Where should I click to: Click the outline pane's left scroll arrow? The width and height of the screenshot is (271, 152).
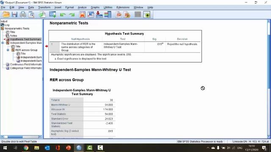click(x=2, y=137)
